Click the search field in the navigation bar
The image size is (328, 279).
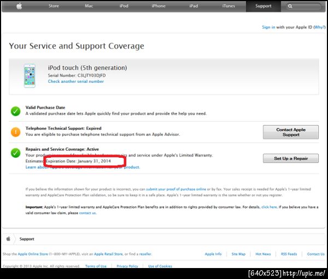303,6
